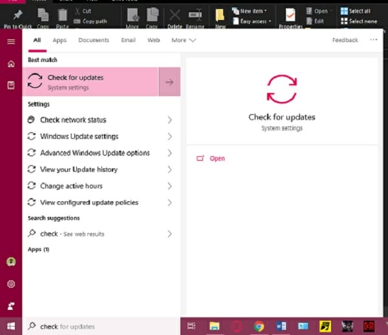The image size is (388, 335).
Task: Click Rename in the File Explorer ribbon
Action: [x=195, y=19]
